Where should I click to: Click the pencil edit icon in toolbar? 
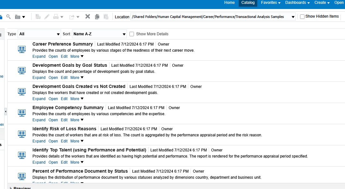tap(47, 17)
